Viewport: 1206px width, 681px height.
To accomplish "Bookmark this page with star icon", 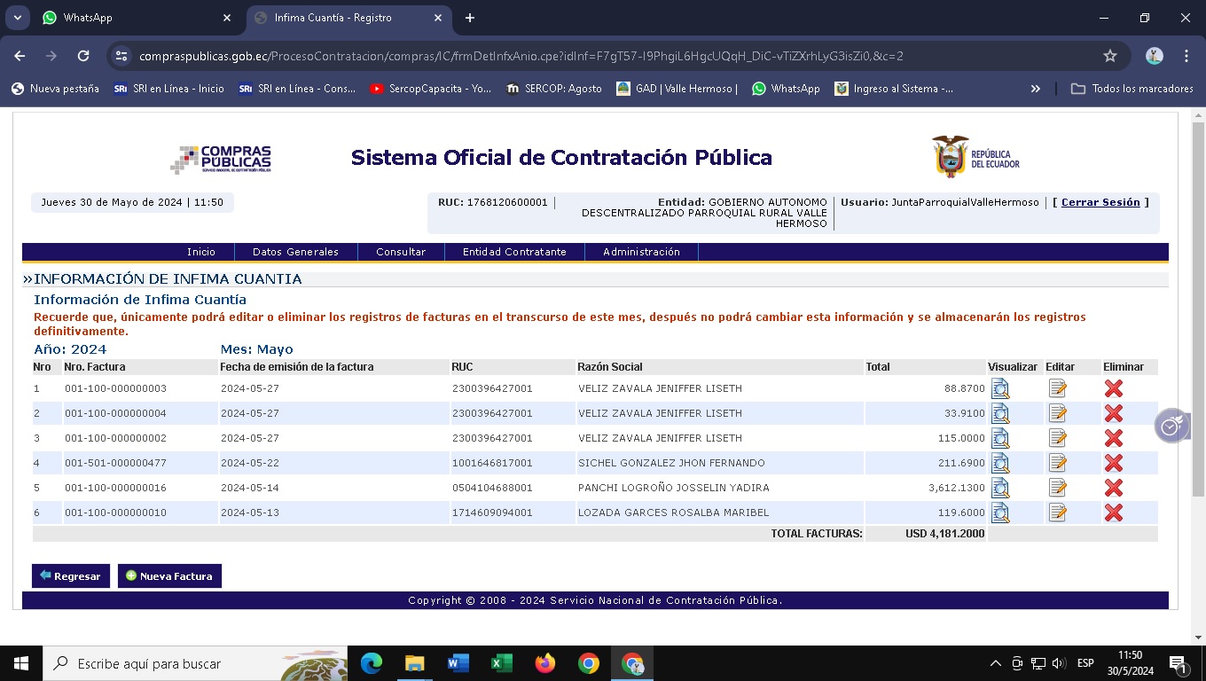I will [1109, 56].
